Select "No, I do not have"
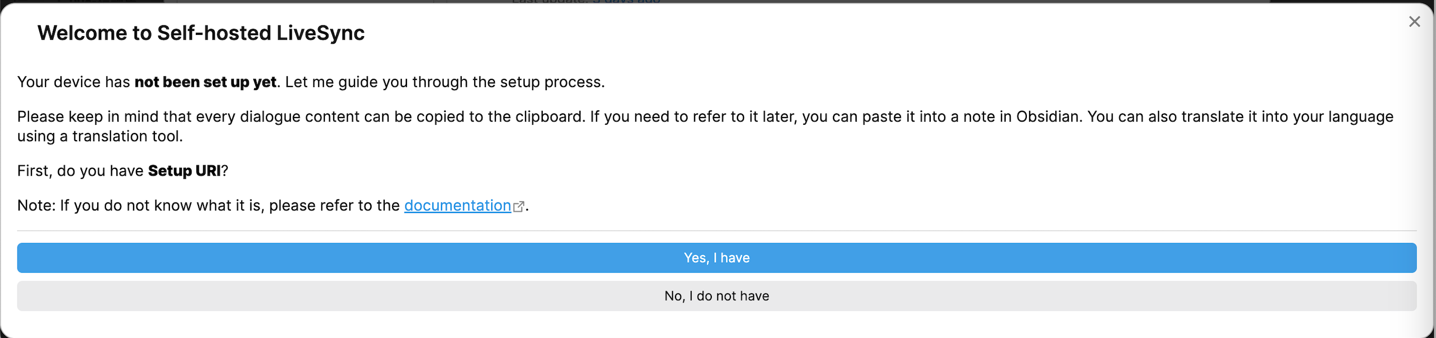 coord(717,296)
